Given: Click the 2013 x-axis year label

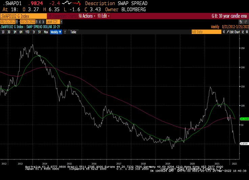Looking at the screenshot, I should pyautogui.click(x=20, y=164).
